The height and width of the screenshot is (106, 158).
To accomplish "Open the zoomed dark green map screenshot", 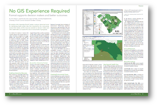I will [103, 48].
